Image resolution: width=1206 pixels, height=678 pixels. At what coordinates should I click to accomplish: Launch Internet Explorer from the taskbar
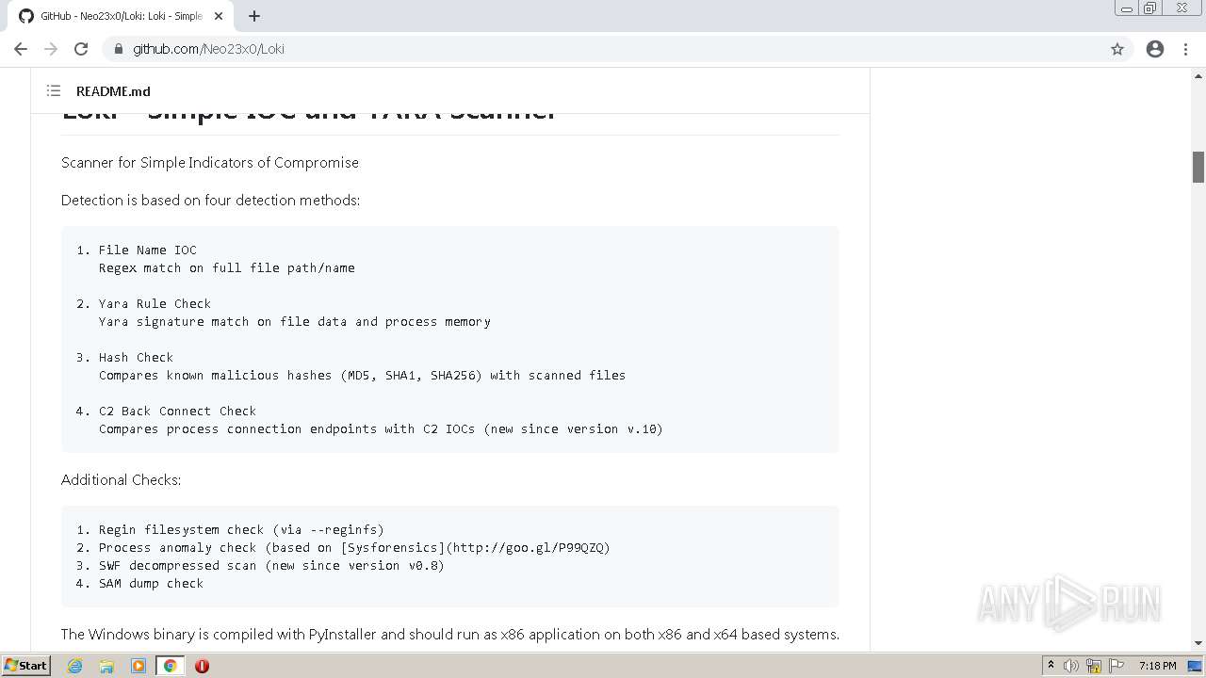tap(75, 666)
